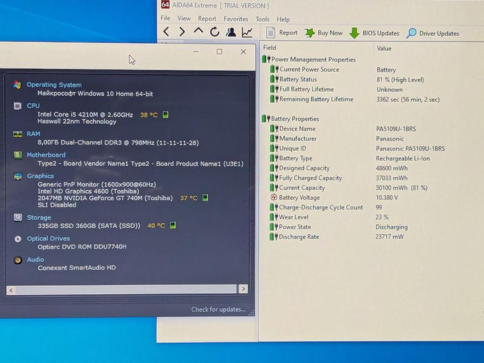
Task: Click the AIDA64 app icon in title bar
Action: pos(165,5)
